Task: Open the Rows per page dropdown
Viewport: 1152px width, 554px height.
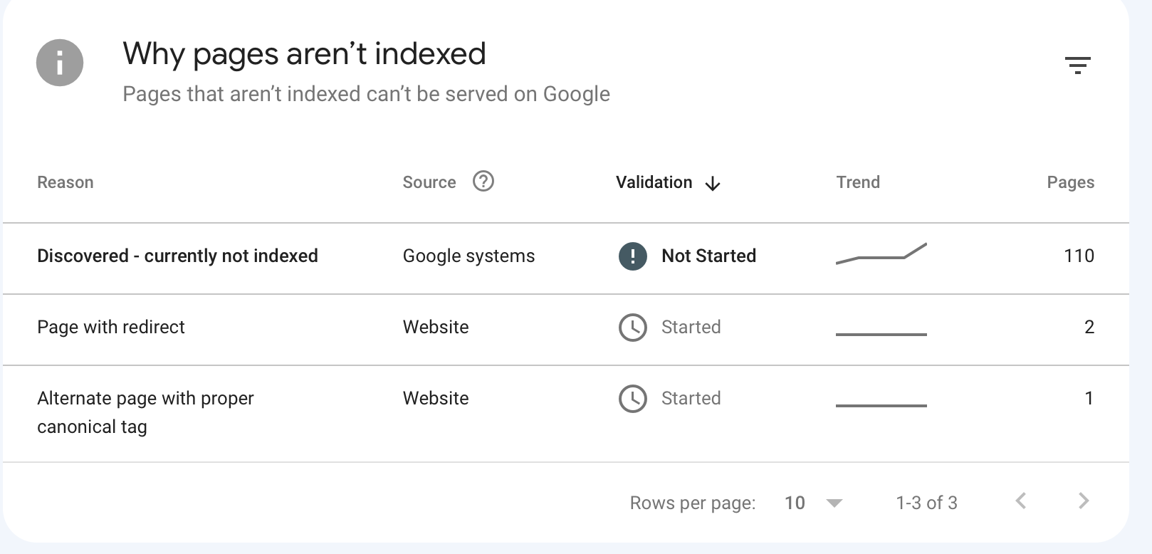Action: [813, 503]
